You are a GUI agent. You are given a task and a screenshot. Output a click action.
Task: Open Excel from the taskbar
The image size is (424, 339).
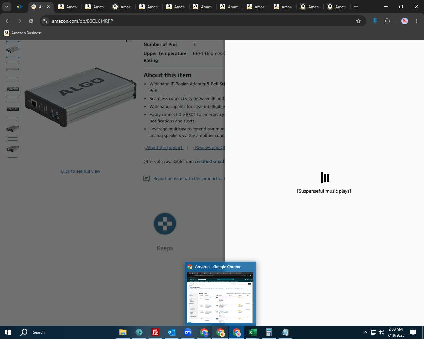pyautogui.click(x=253, y=332)
